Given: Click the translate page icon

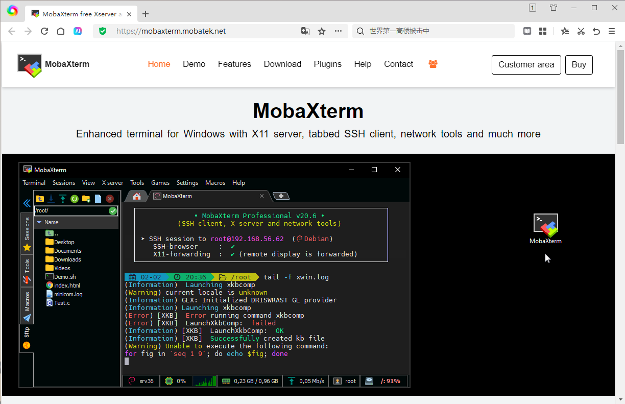Looking at the screenshot, I should [x=305, y=31].
